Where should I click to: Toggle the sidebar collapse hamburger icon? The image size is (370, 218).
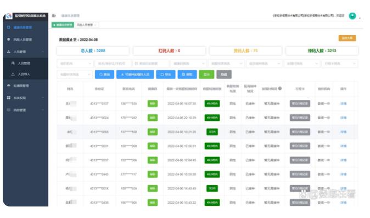[x=54, y=15]
